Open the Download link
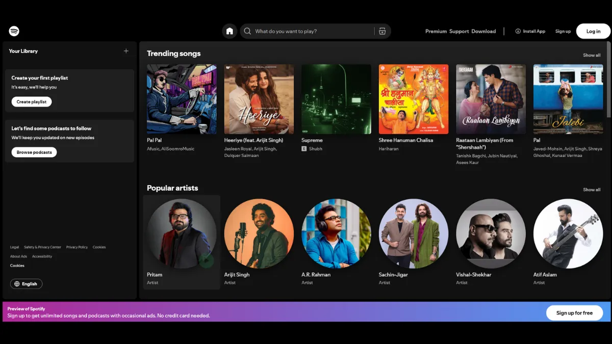Image resolution: width=612 pixels, height=344 pixels. 483,31
